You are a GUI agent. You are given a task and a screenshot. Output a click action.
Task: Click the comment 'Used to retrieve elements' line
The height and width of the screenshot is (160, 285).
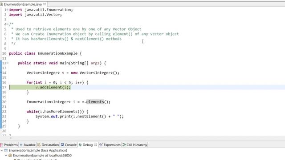pyautogui.click(x=76, y=29)
